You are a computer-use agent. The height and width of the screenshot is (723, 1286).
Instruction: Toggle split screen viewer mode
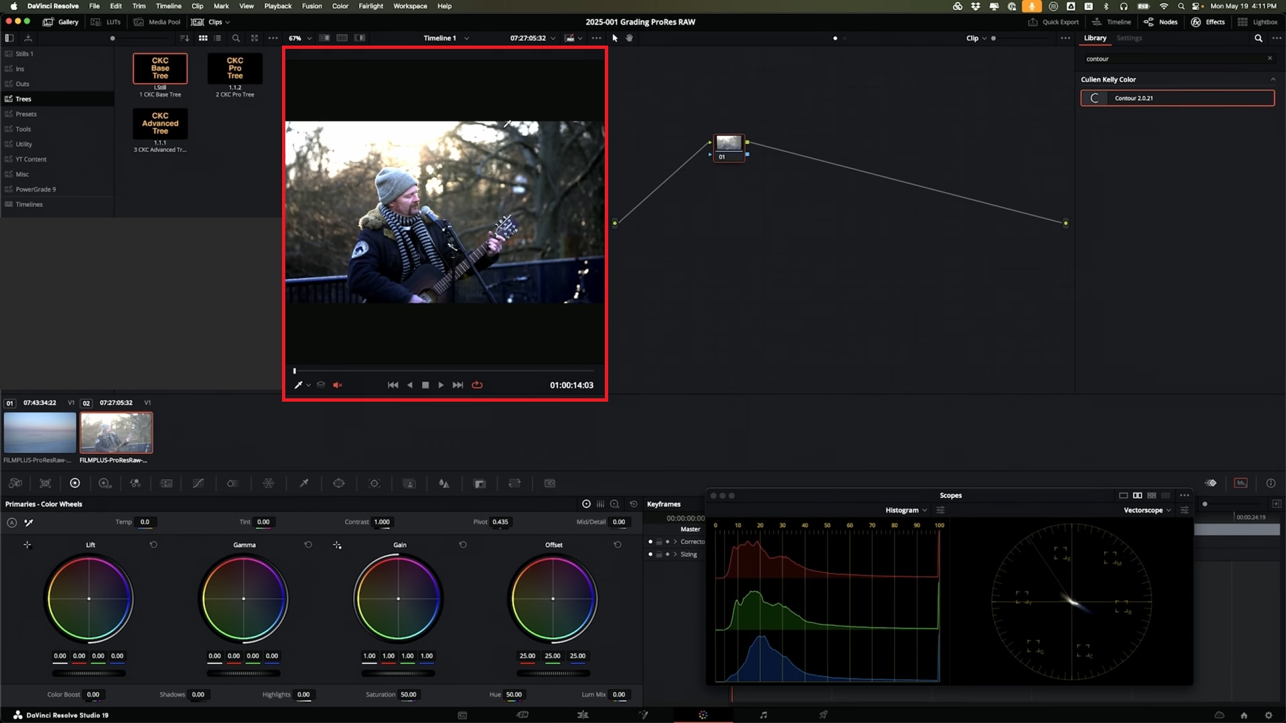pyautogui.click(x=342, y=38)
